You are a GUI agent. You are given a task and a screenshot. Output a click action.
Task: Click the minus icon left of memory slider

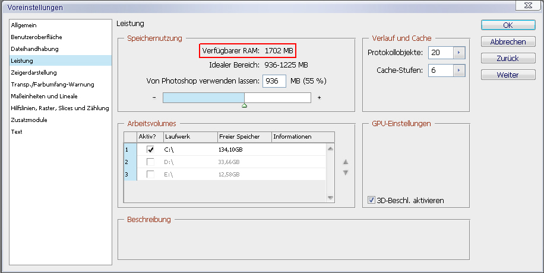[154, 97]
